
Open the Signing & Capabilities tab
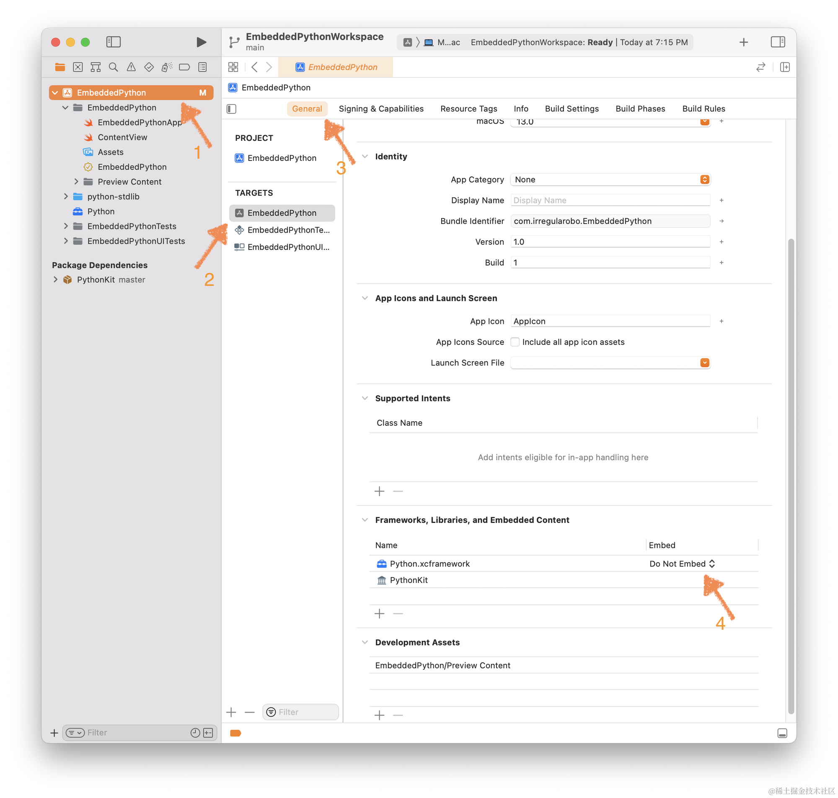[x=381, y=109]
